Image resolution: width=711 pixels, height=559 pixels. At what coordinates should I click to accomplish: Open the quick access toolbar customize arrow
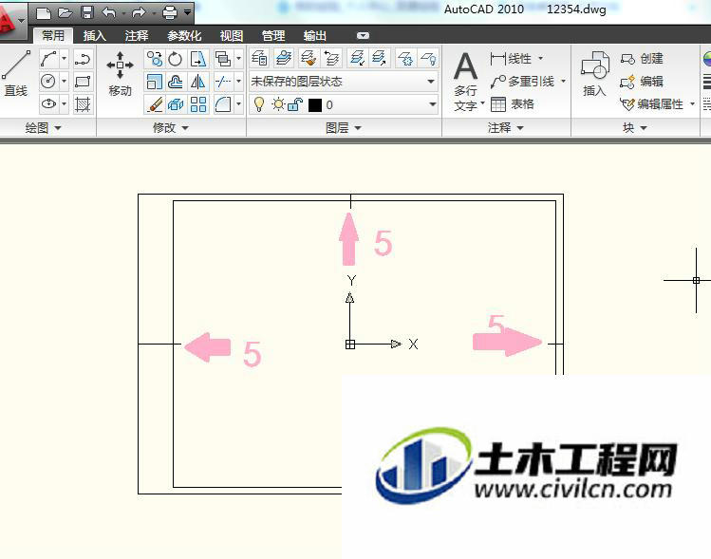187,12
